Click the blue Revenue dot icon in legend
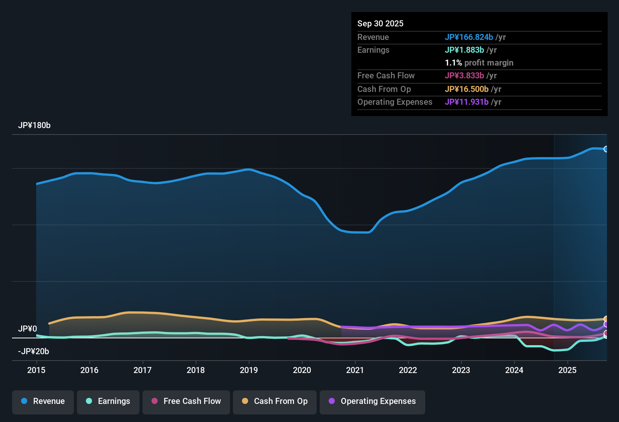Screen dimensions: 619x422 pos(24,401)
